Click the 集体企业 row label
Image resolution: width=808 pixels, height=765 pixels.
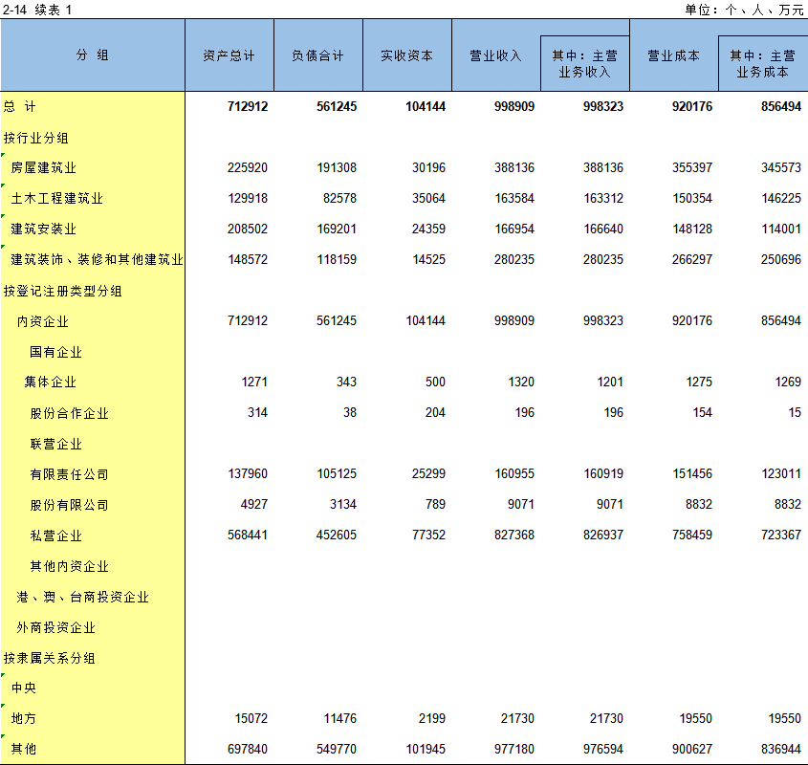(x=51, y=382)
